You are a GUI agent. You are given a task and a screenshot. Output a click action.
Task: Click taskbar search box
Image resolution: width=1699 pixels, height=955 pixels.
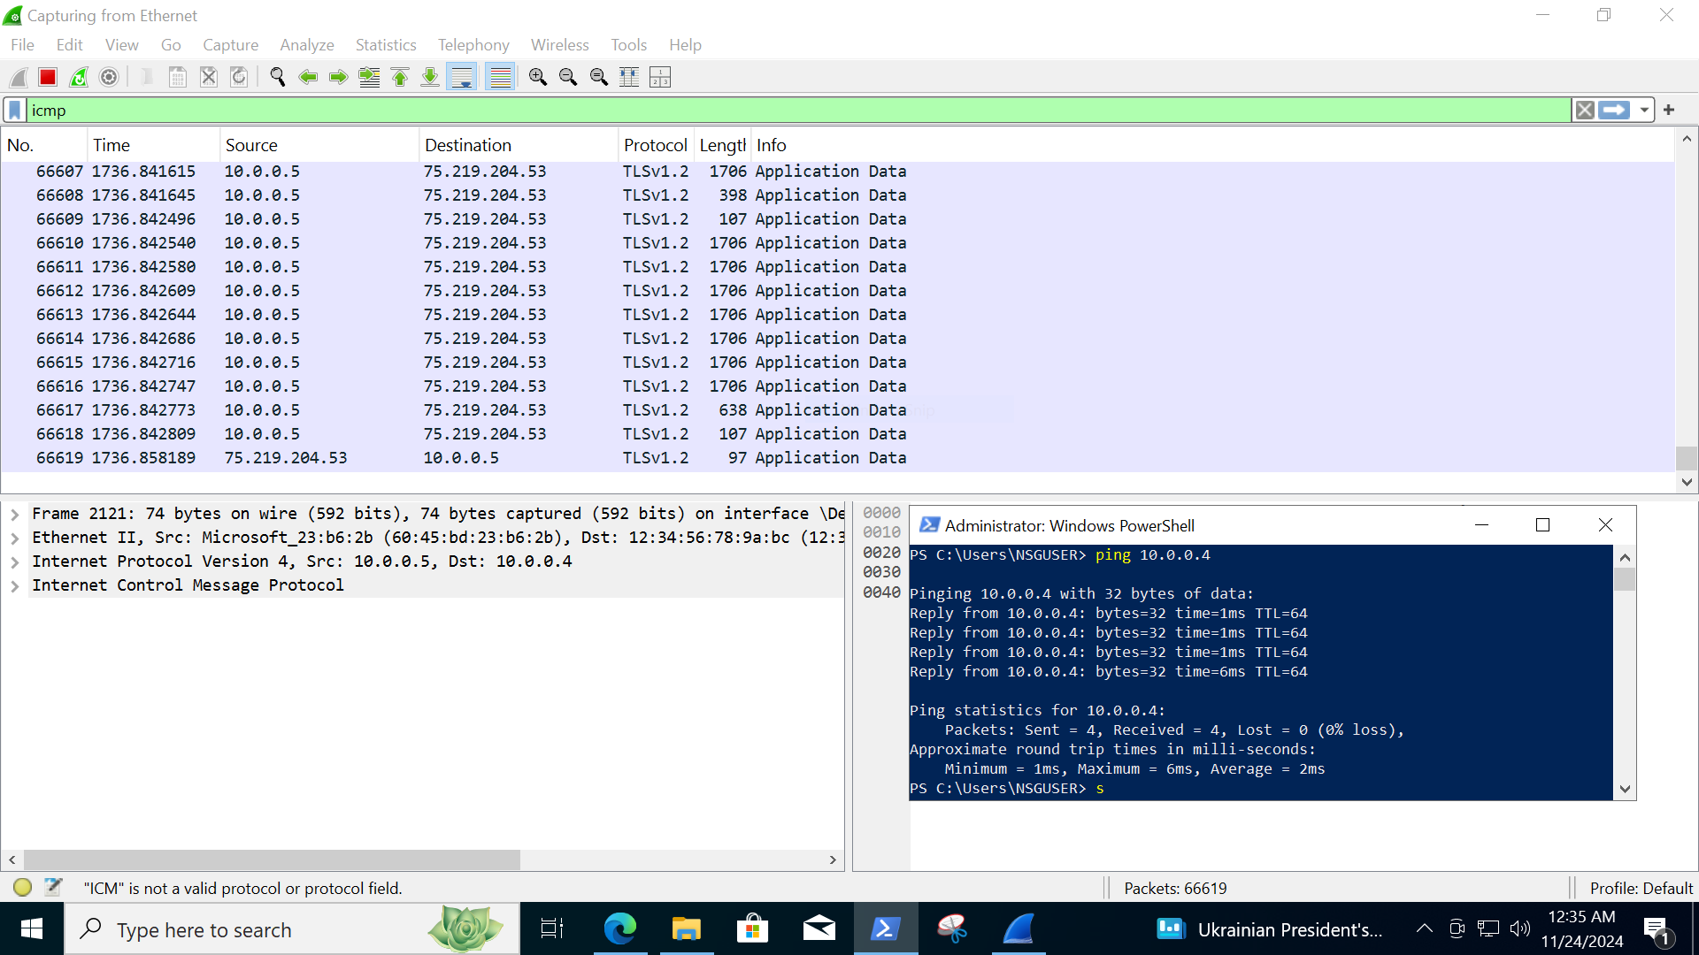292,929
